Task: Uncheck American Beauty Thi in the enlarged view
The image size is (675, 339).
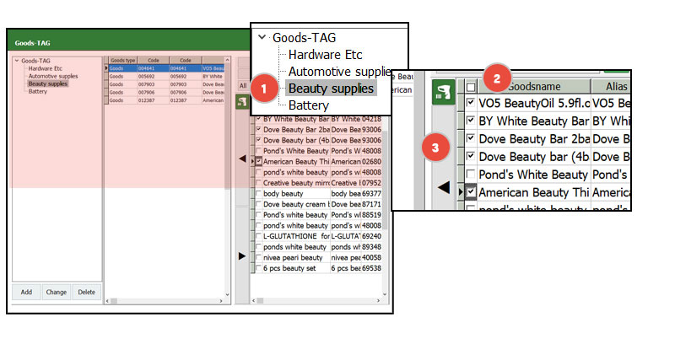Action: (x=471, y=191)
